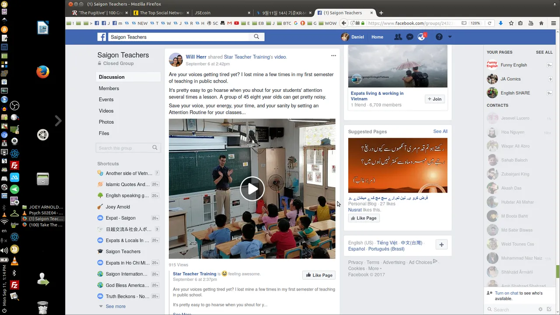Bookmark this page with star icon
This screenshot has height=315, width=560.
pyautogui.click(x=511, y=23)
